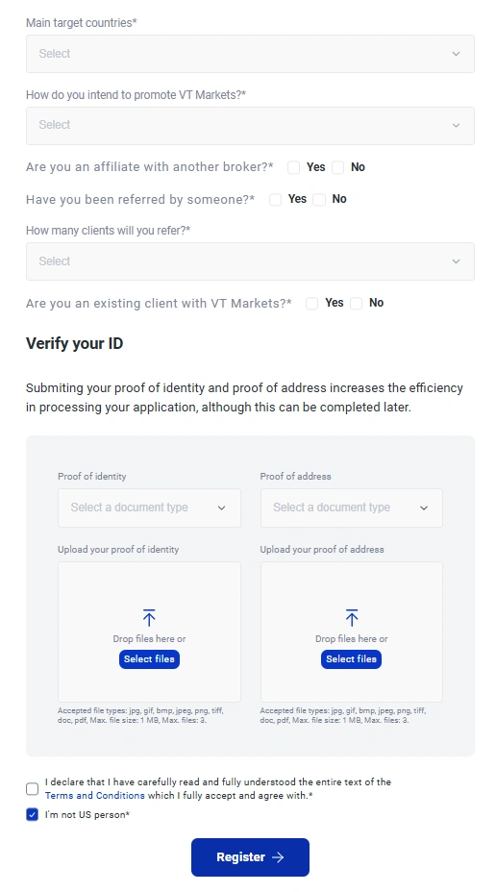Click the chevron on Main target countries dropdown
This screenshot has width=496, height=892.
456,54
